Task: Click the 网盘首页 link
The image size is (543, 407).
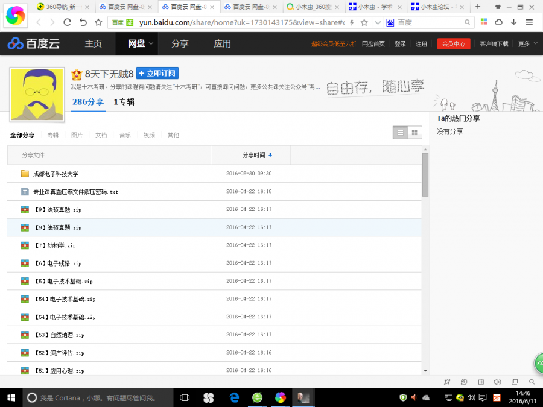Action: pos(373,44)
